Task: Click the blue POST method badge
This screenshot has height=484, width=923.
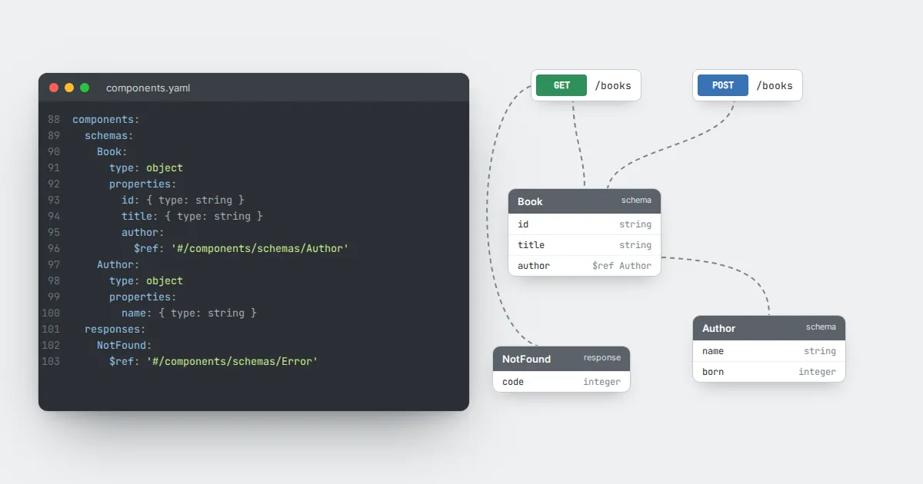Action: point(723,85)
